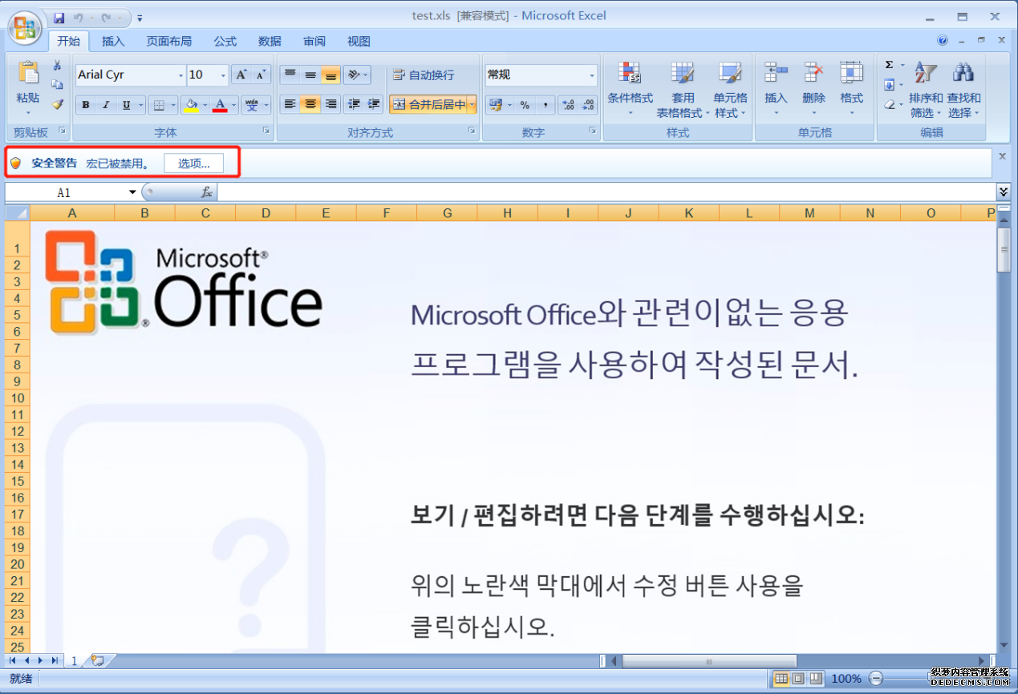Toggle underline formatting
The width and height of the screenshot is (1018, 694).
[x=127, y=105]
